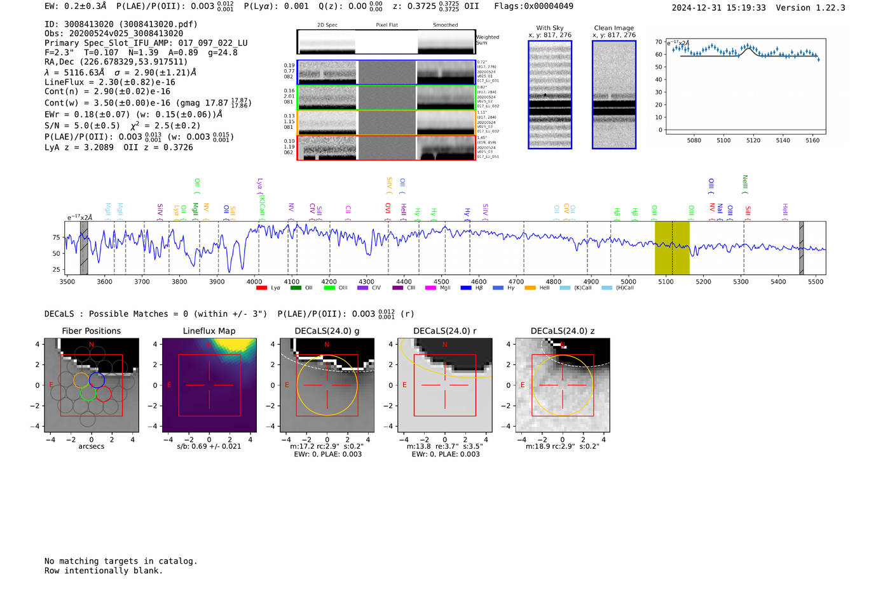Select the lime OIII legend swatch

click(x=329, y=288)
